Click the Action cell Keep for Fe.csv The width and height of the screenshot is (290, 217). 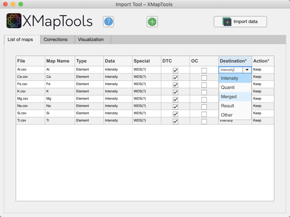(263, 84)
